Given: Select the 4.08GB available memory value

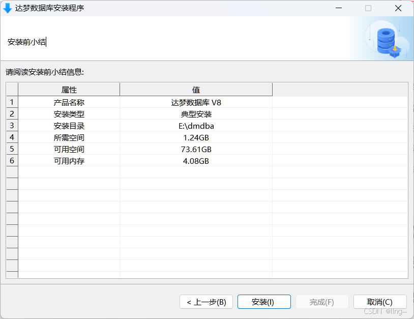Looking at the screenshot, I should (196, 161).
